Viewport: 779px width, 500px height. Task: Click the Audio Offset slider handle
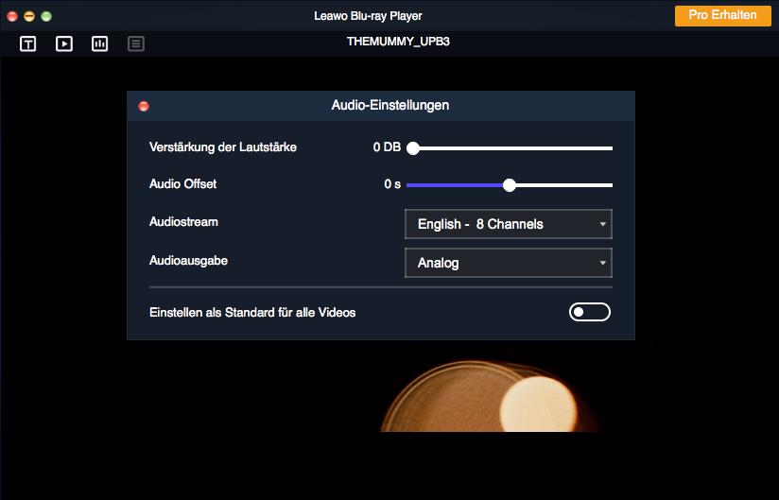510,185
